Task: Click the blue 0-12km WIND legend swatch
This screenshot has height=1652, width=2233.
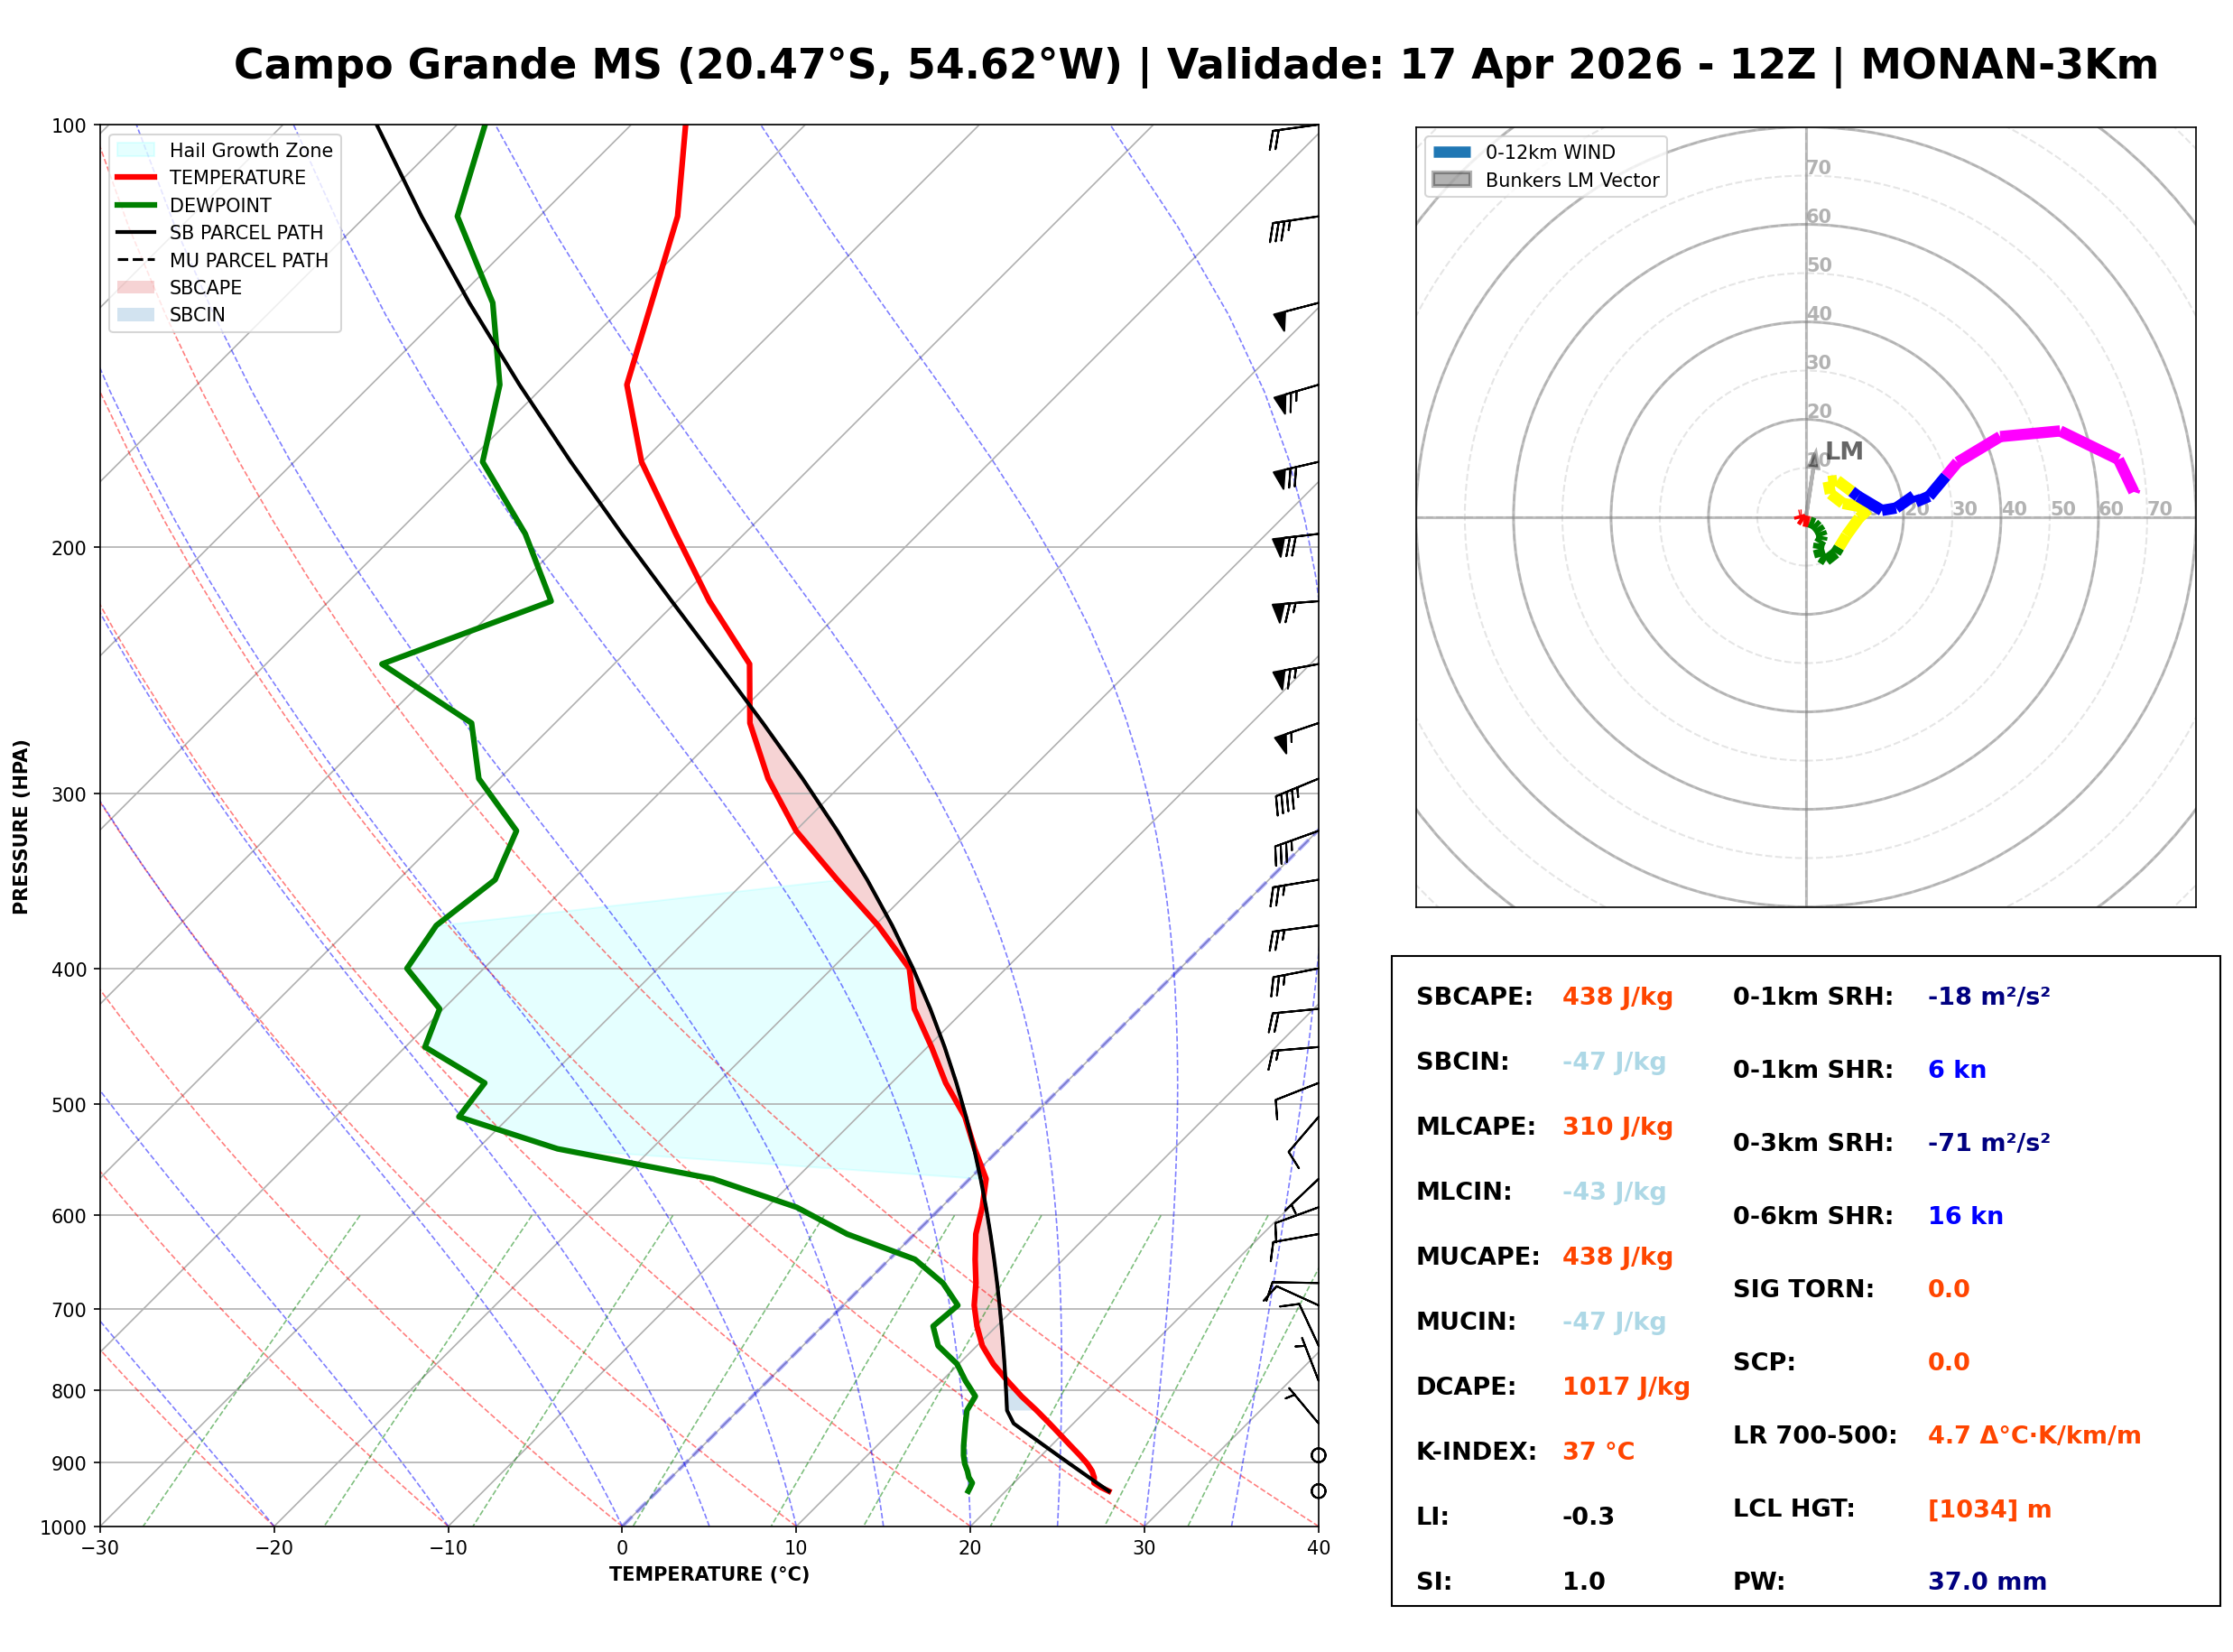Action: click(1452, 152)
